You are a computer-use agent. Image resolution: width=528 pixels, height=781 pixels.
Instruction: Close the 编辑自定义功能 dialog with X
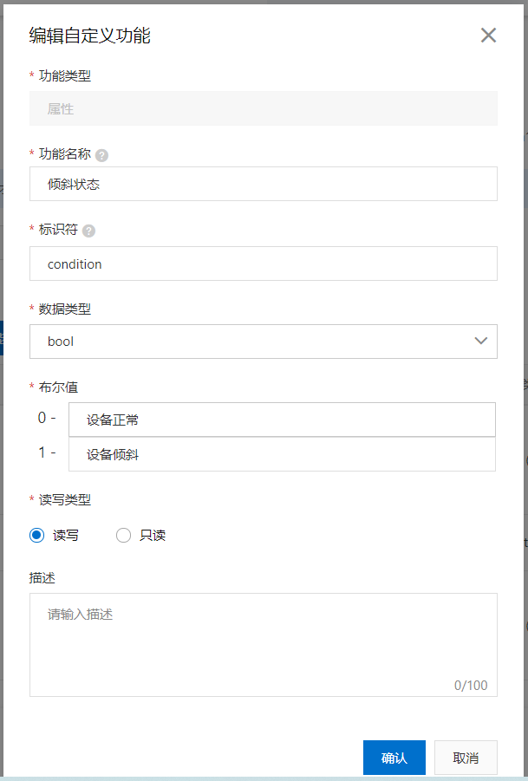488,36
